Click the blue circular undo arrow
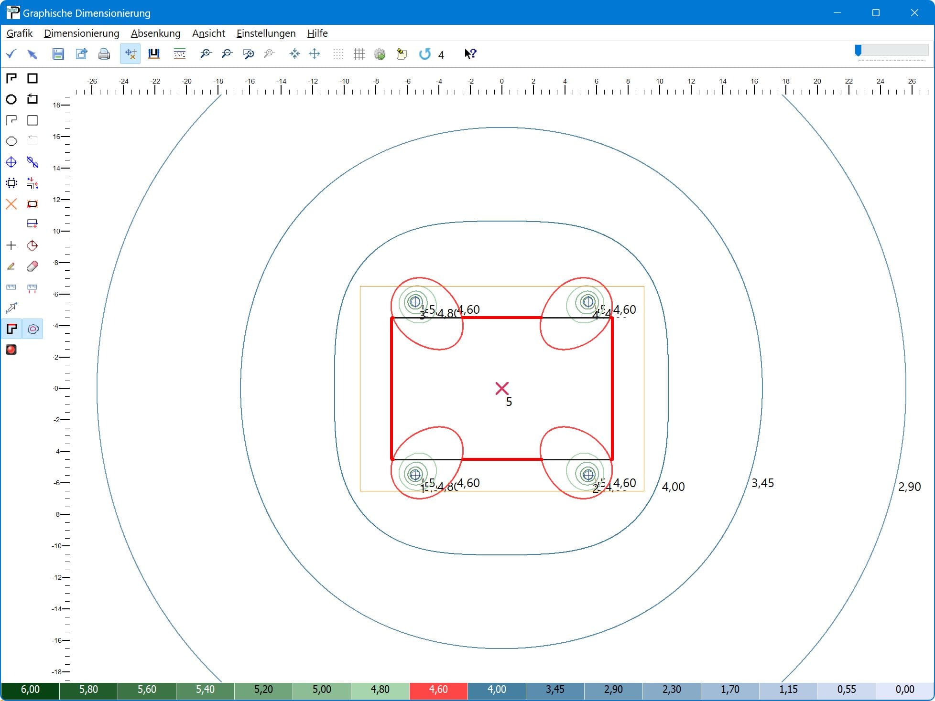The image size is (935, 701). pos(424,54)
